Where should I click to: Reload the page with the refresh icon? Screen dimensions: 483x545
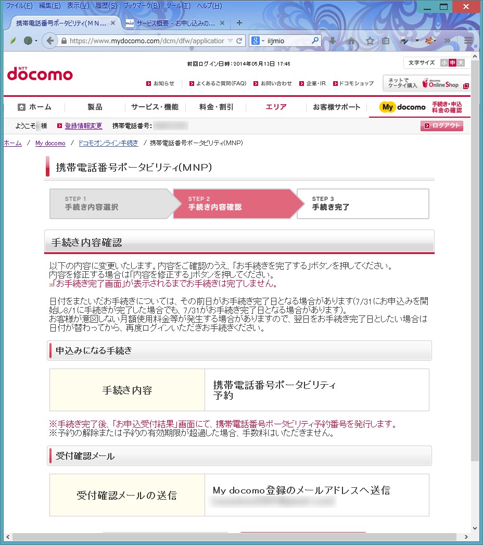click(239, 41)
